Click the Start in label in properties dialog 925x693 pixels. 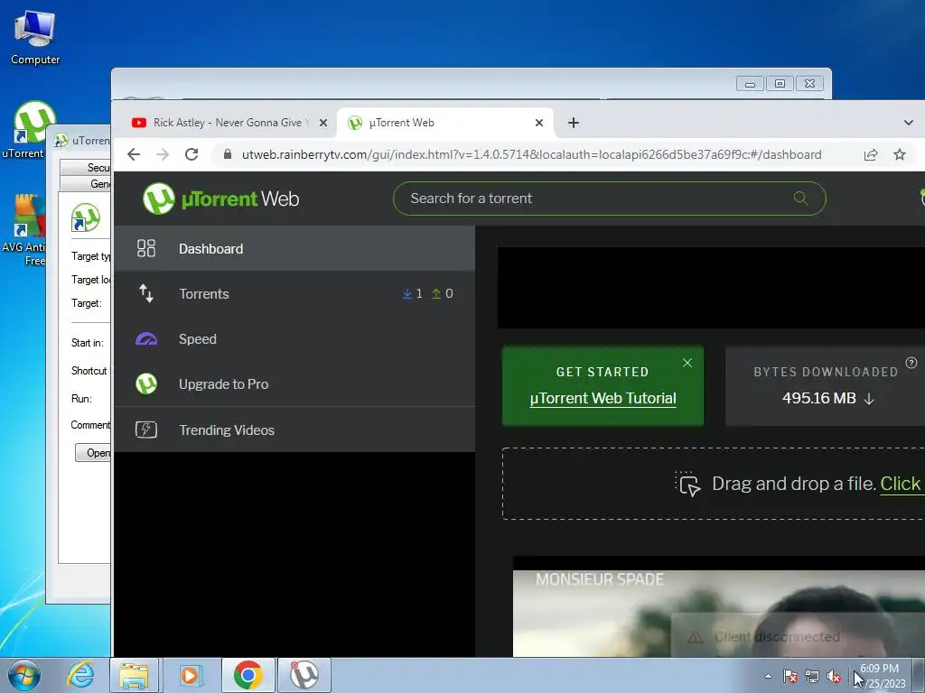click(88, 342)
